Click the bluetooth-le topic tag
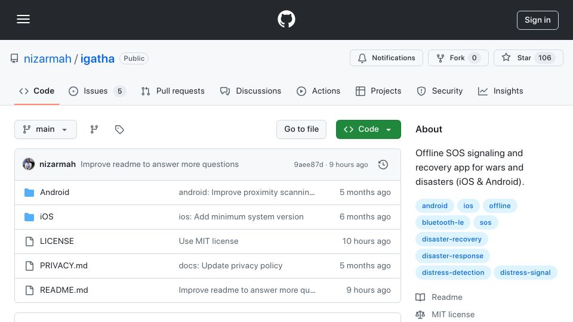 pos(442,222)
